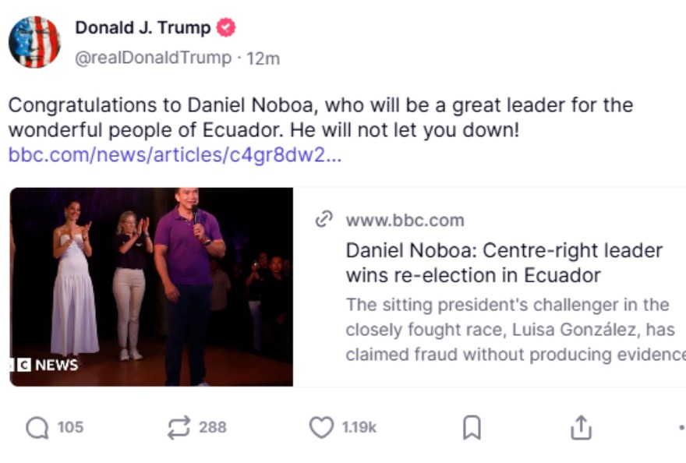
Task: Click the www.bbc.com domain label
Action: 405,221
